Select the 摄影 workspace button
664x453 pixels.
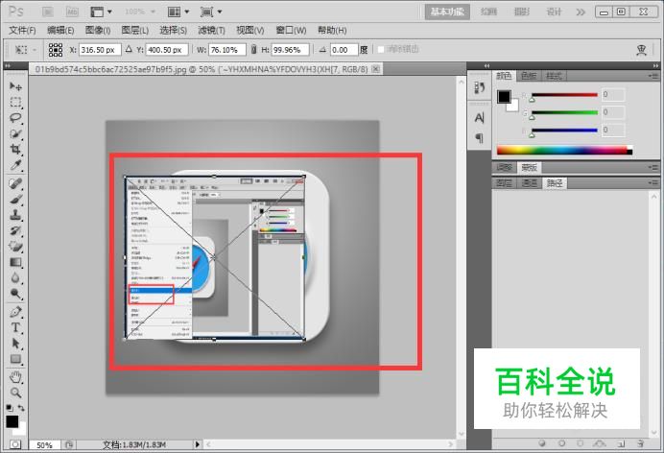point(522,12)
